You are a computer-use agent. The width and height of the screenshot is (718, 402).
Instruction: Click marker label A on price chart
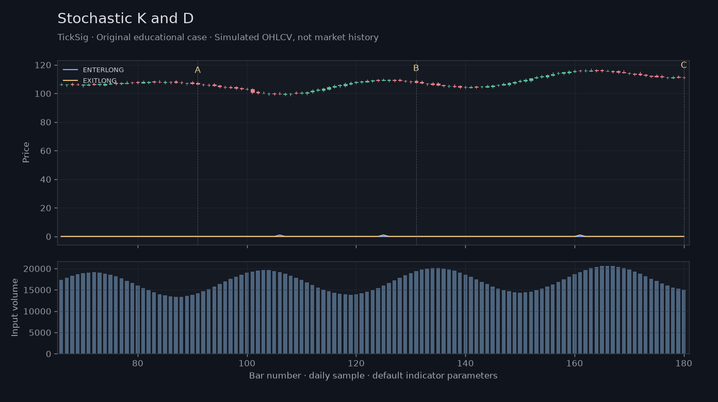[x=198, y=70]
